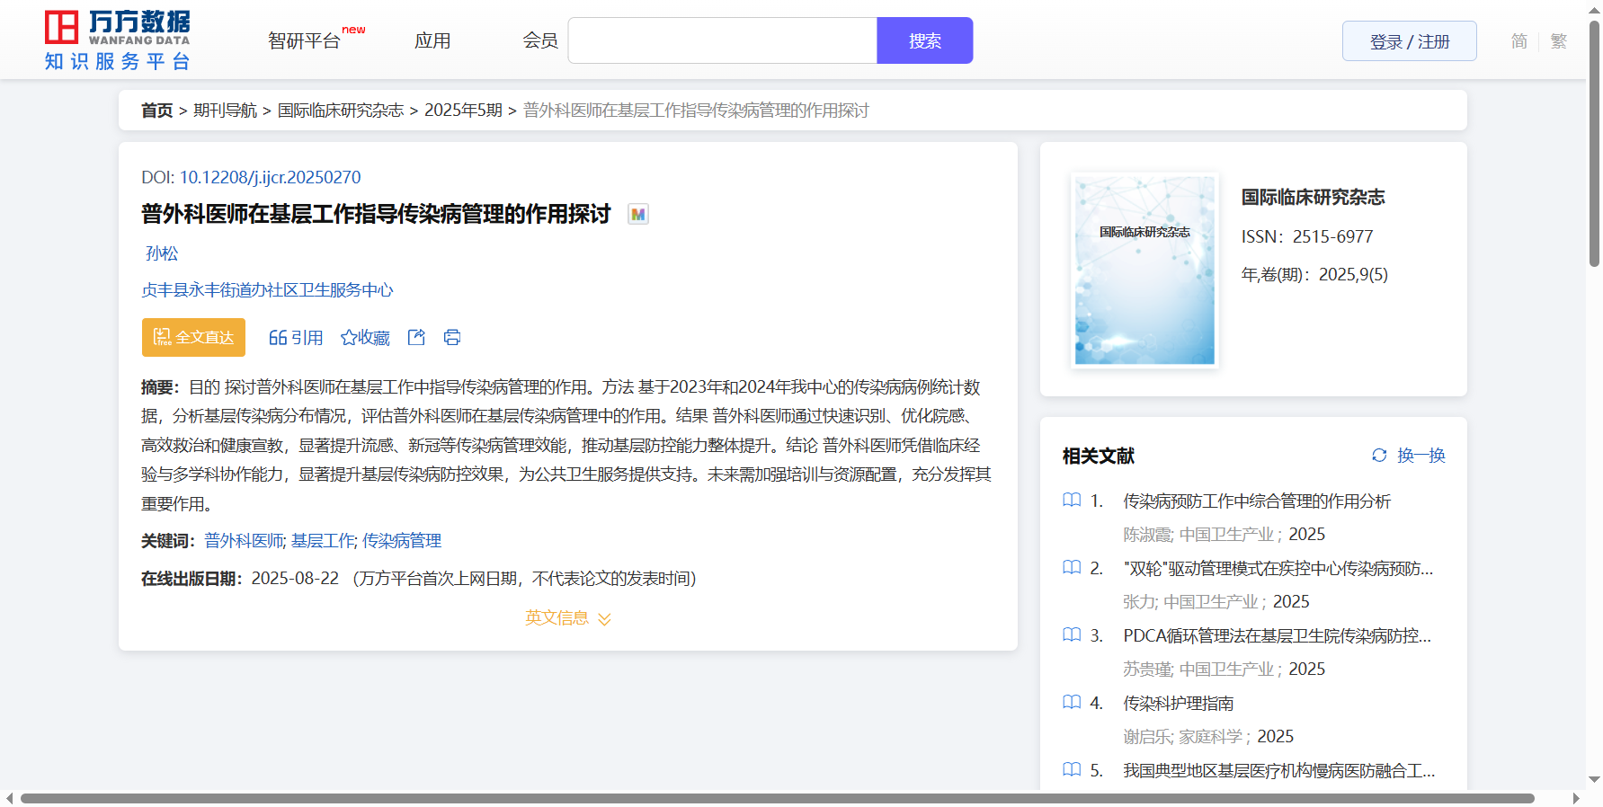Switch to Traditional Chinese with 繁
Viewport: 1603px width, 807px height.
click(1559, 41)
